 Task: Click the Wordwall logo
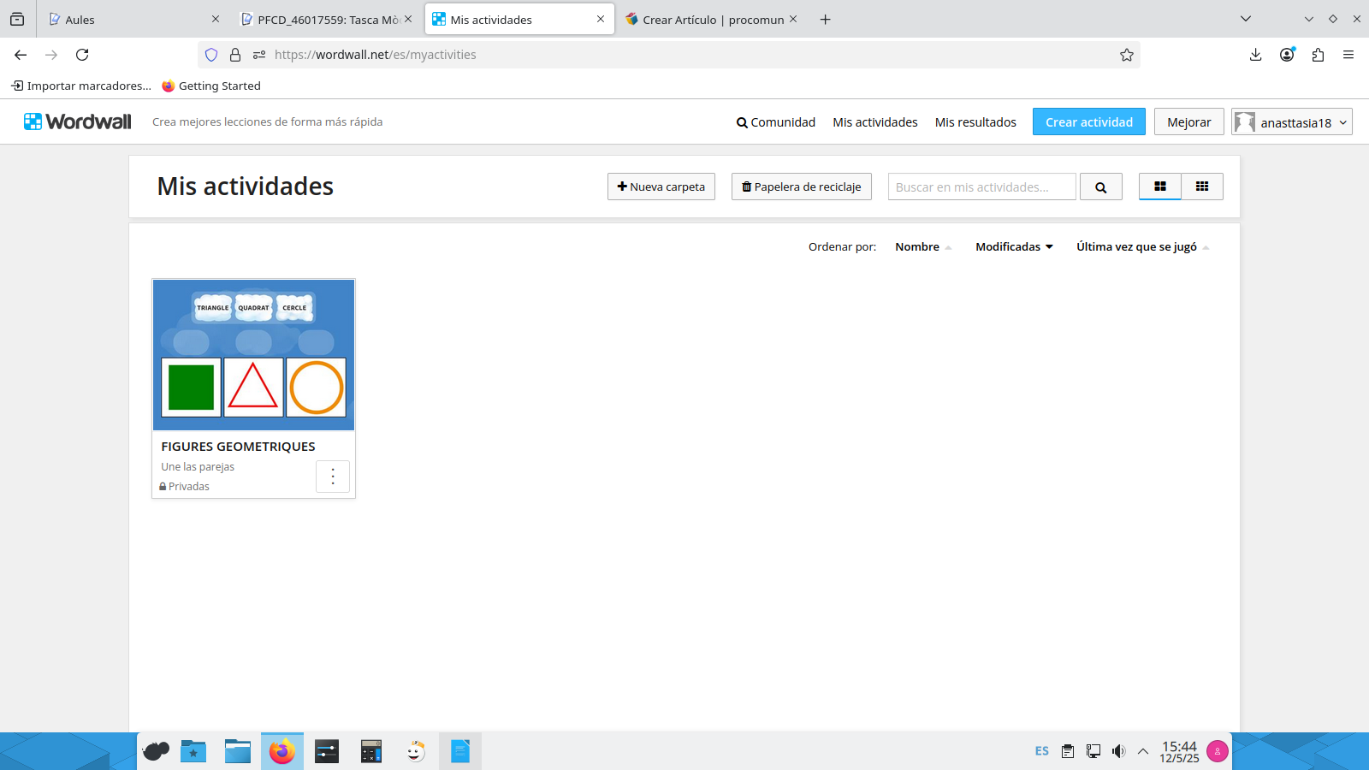(78, 121)
